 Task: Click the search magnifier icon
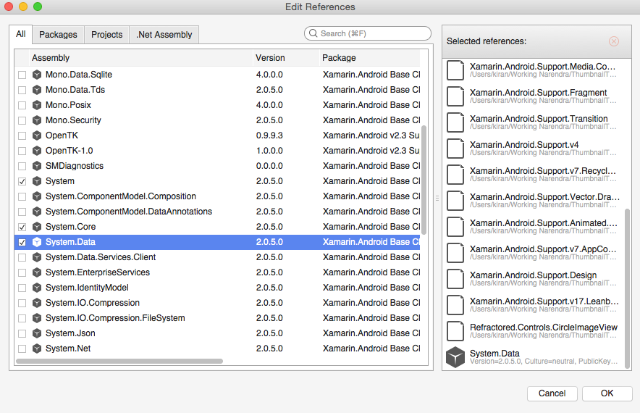(x=313, y=33)
